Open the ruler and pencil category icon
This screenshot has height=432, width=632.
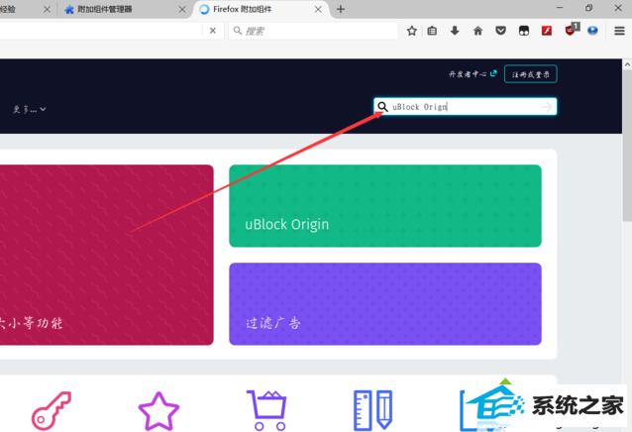coord(372,410)
